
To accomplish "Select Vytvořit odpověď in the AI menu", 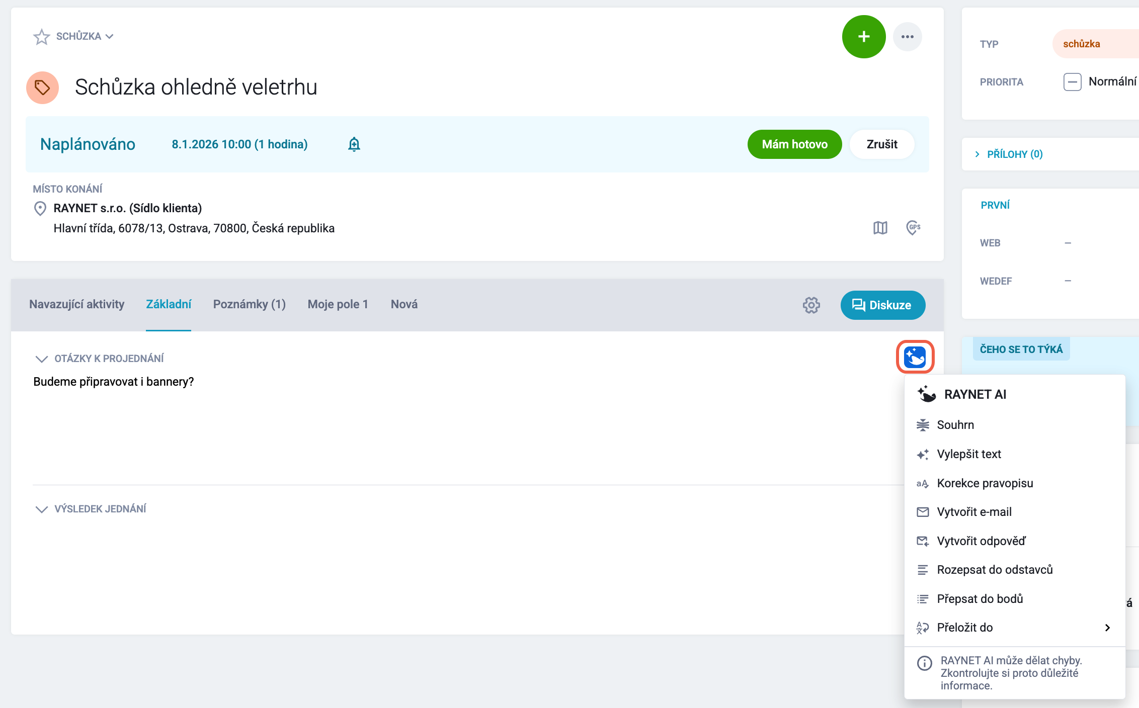I will (1014, 541).
